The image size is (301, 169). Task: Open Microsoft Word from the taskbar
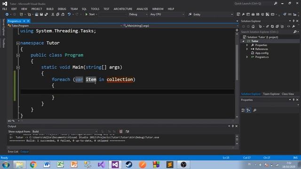point(47,165)
